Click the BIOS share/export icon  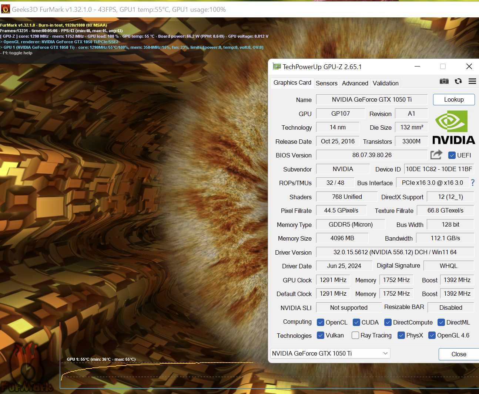click(436, 154)
